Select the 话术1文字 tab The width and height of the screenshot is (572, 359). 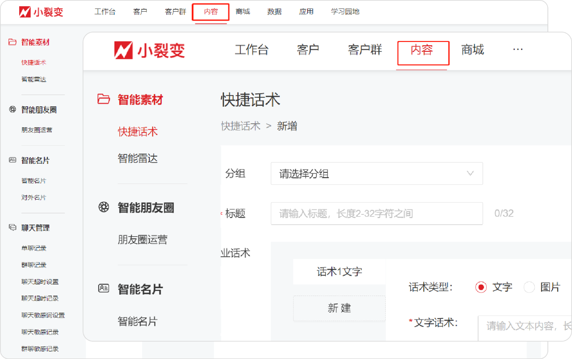(339, 271)
